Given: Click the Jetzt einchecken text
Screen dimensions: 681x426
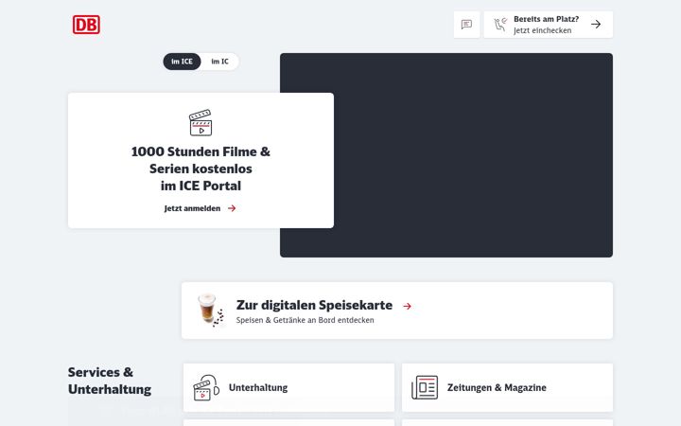Looking at the screenshot, I should [x=543, y=30].
